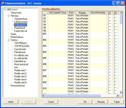This screenshot has height=108, width=126.
Task: Collapse the MFC-xxxxx root tree node
Action: [5, 10]
